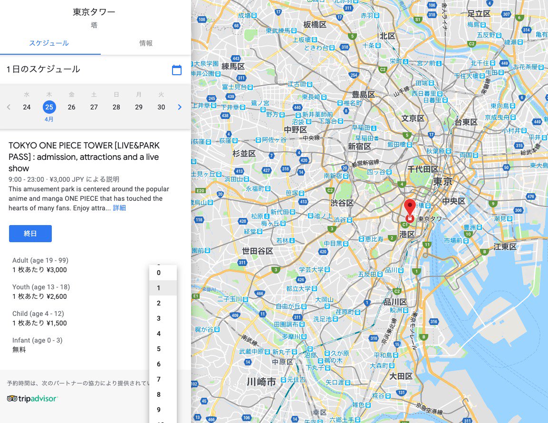Select Tuesday 30 in date strip

pos(161,107)
